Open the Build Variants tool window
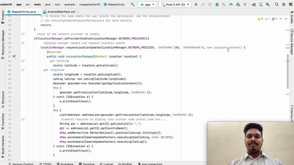This screenshot has height=165, width=294. tap(3, 147)
